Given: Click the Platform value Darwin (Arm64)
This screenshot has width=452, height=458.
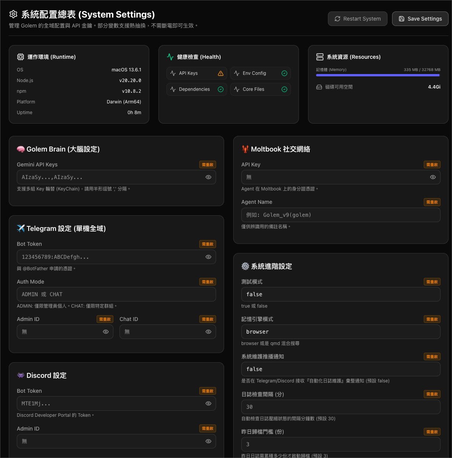Looking at the screenshot, I should point(124,102).
